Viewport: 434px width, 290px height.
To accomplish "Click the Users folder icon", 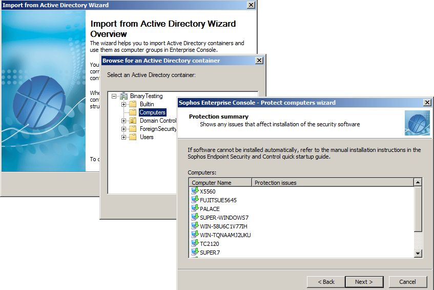I will (x=133, y=137).
